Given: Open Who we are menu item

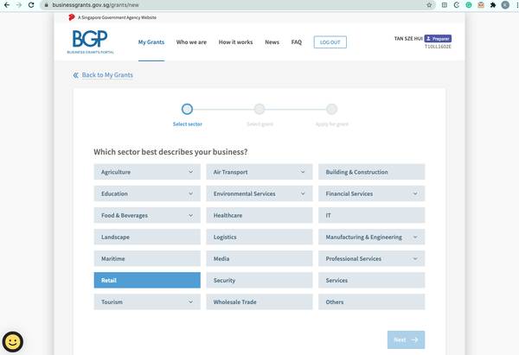Looking at the screenshot, I should [191, 42].
